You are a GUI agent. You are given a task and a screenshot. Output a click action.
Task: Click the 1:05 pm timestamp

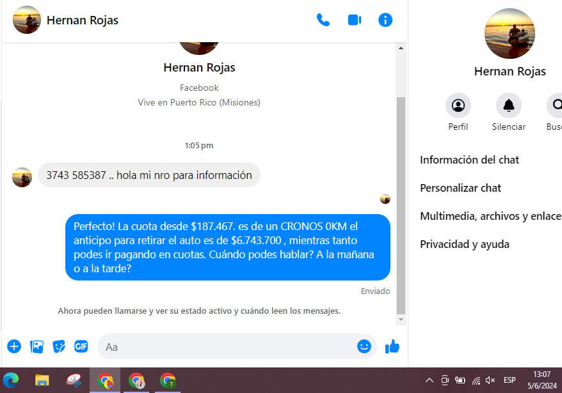coord(199,145)
